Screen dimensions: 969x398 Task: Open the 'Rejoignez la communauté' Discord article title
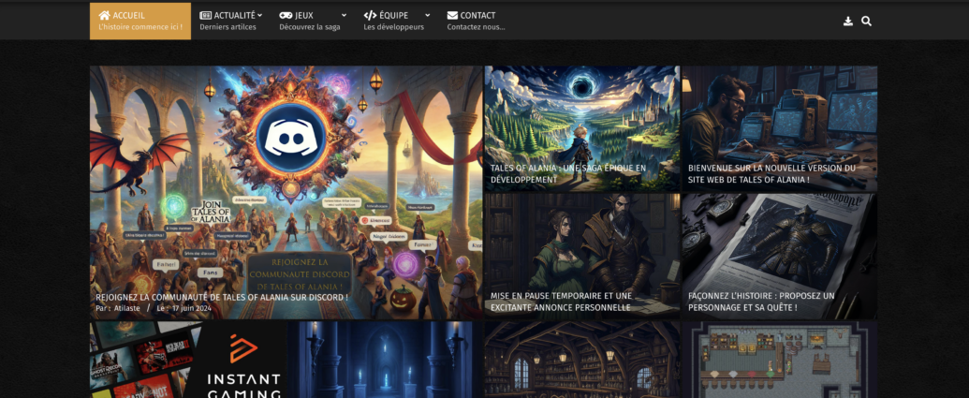click(222, 297)
